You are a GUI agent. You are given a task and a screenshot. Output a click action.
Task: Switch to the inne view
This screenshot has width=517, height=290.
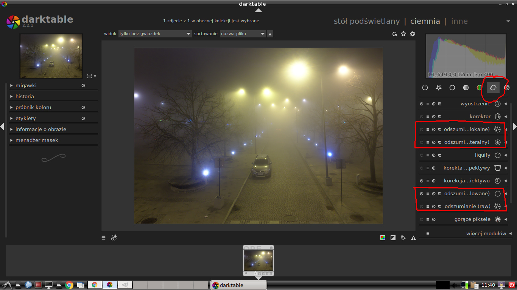click(x=459, y=21)
